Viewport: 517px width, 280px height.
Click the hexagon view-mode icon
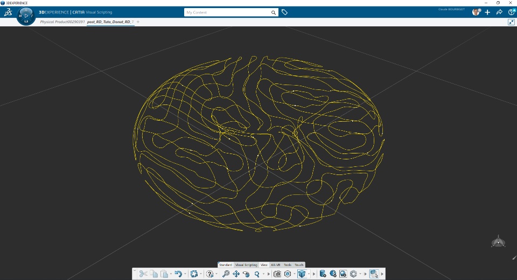pos(288,274)
